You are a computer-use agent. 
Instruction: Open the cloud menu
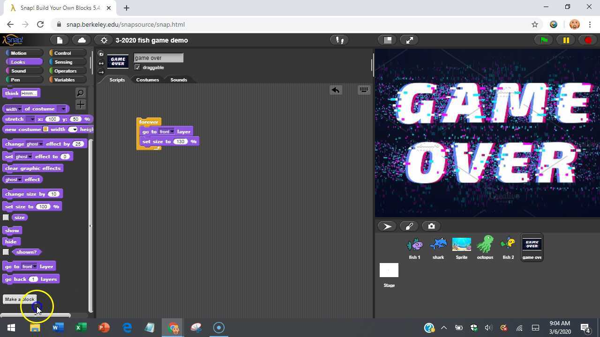82,40
